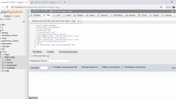View site information icon in address bar
This screenshot has width=176, height=99.
[12, 7]
